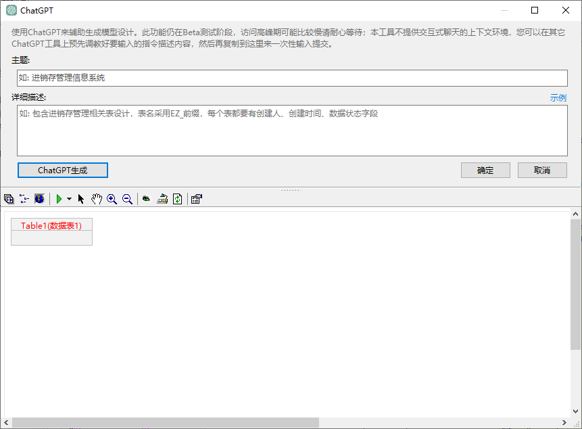Click the green eye view icon
Screen dimensions: 582x429
147,199
